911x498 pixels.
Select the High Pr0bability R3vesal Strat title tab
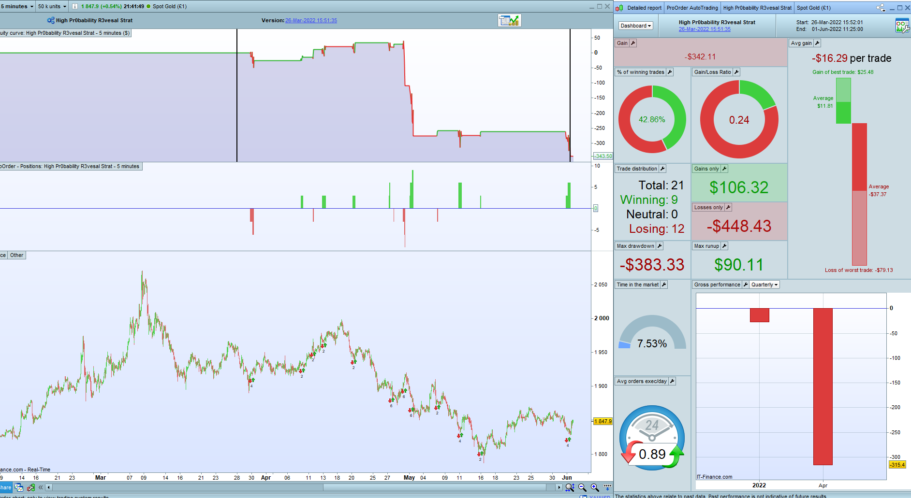point(757,8)
